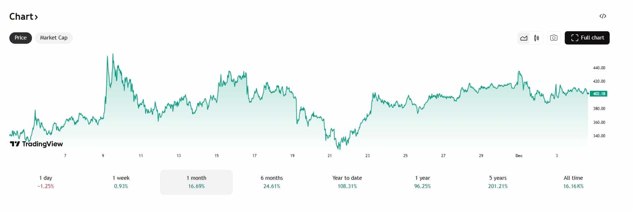
Task: Show the All time chart
Action: (x=573, y=182)
